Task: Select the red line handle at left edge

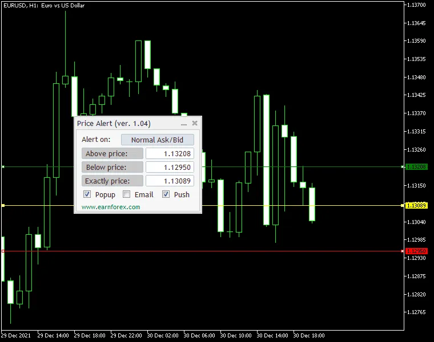Action: pos(3,251)
